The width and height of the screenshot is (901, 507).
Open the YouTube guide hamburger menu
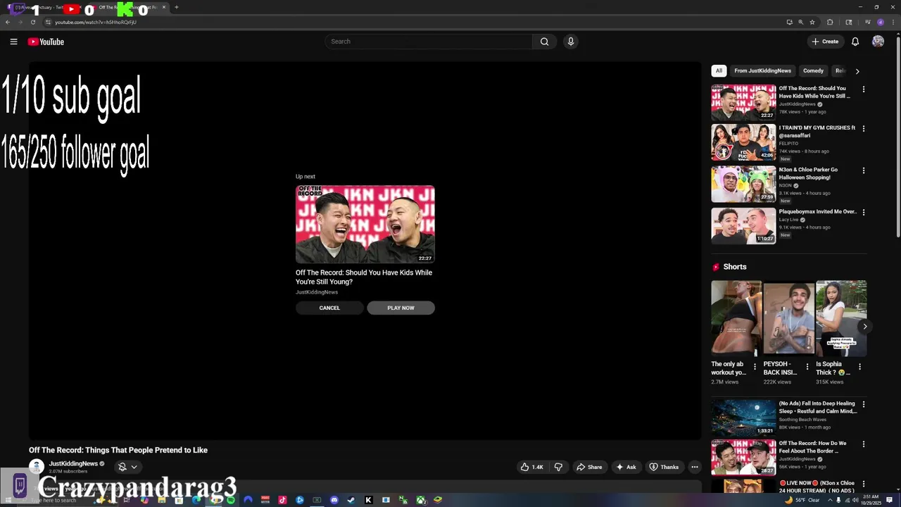click(13, 42)
